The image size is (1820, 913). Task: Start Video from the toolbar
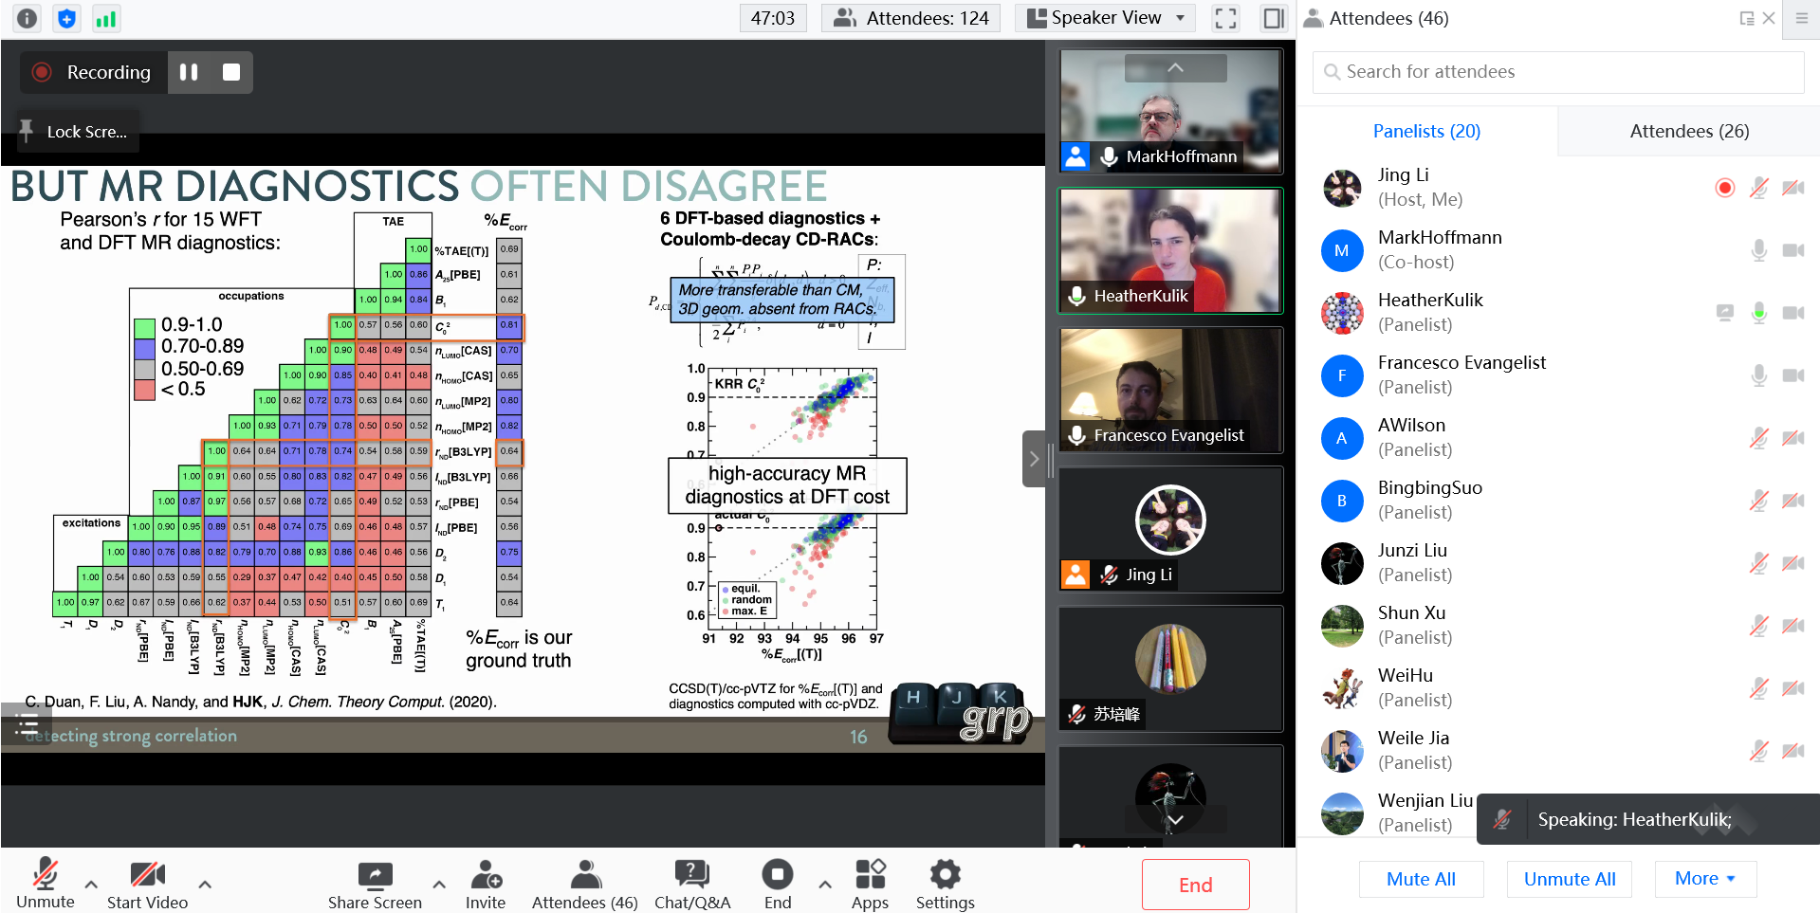[147, 874]
